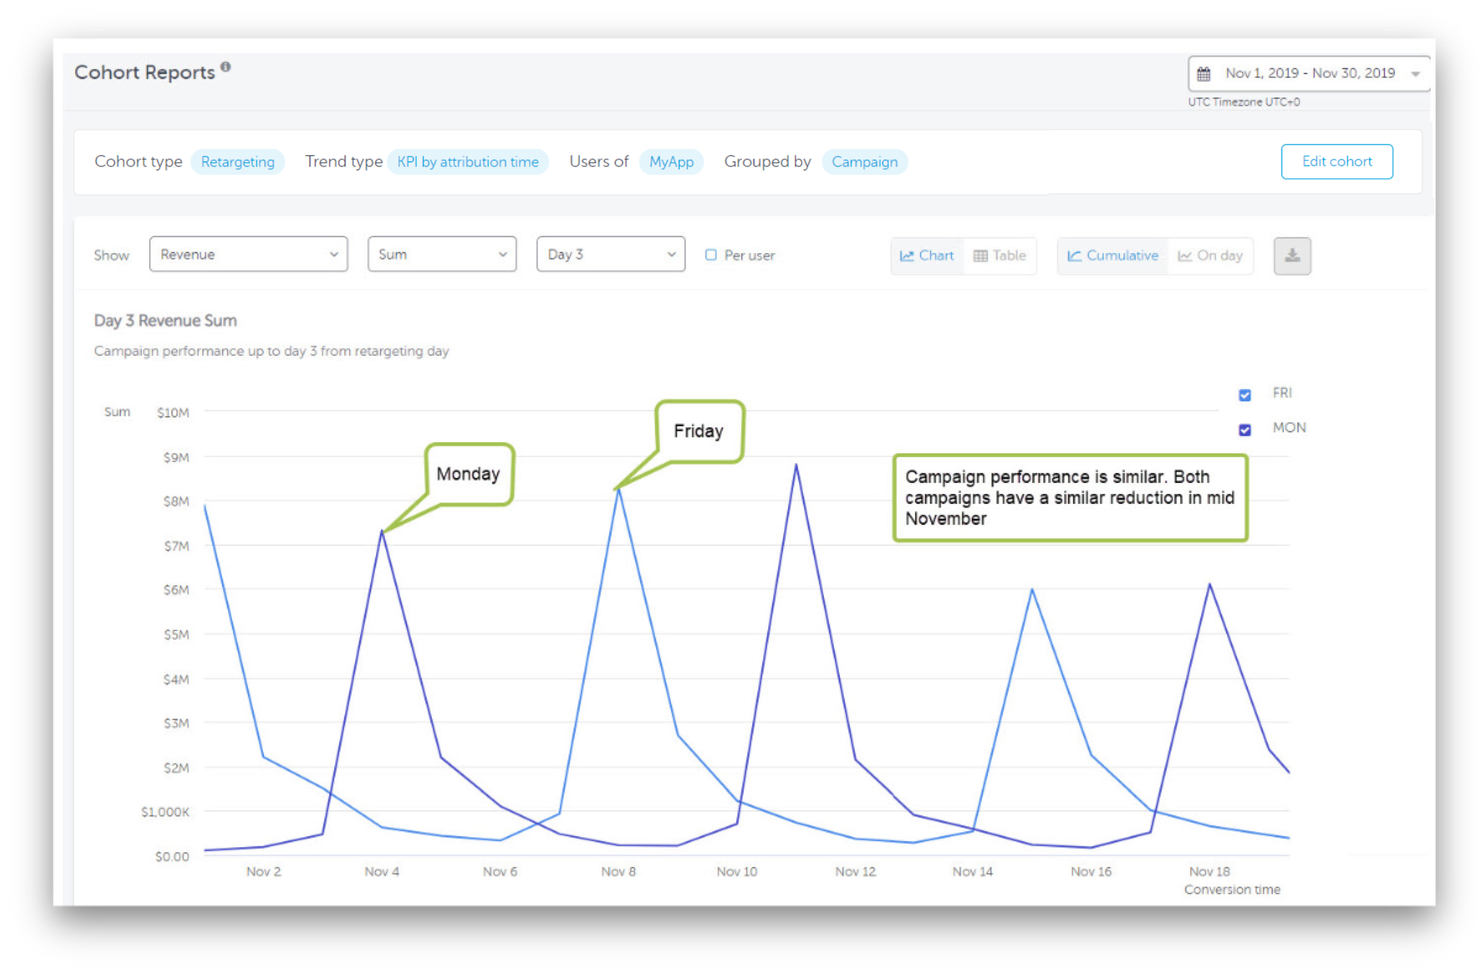This screenshot has height=972, width=1480.
Task: Click the KPI by attribution time tag
Action: [x=467, y=162]
